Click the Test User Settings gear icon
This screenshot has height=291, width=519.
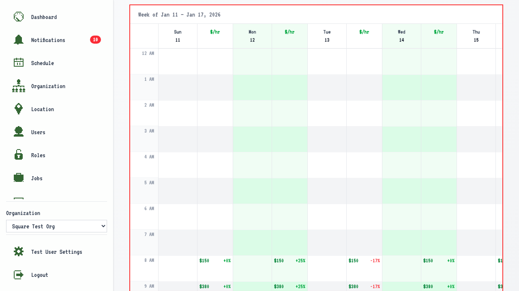tap(19, 251)
